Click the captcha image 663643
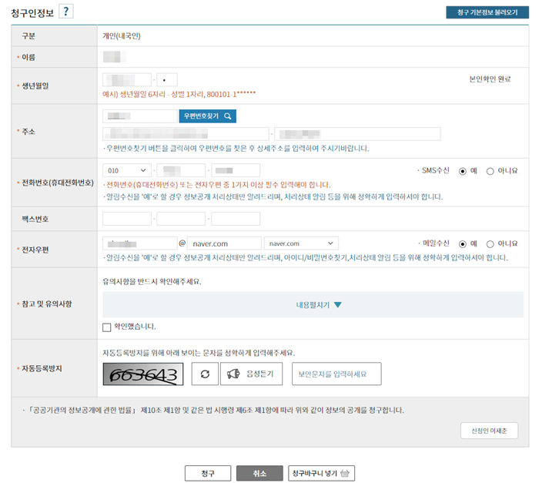 coord(143,374)
